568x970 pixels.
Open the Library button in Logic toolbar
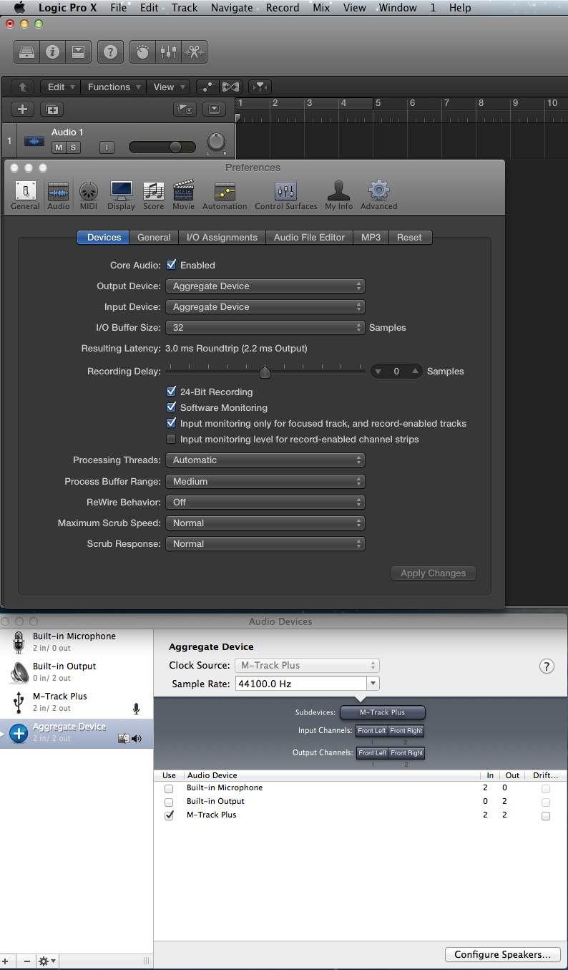[x=27, y=52]
